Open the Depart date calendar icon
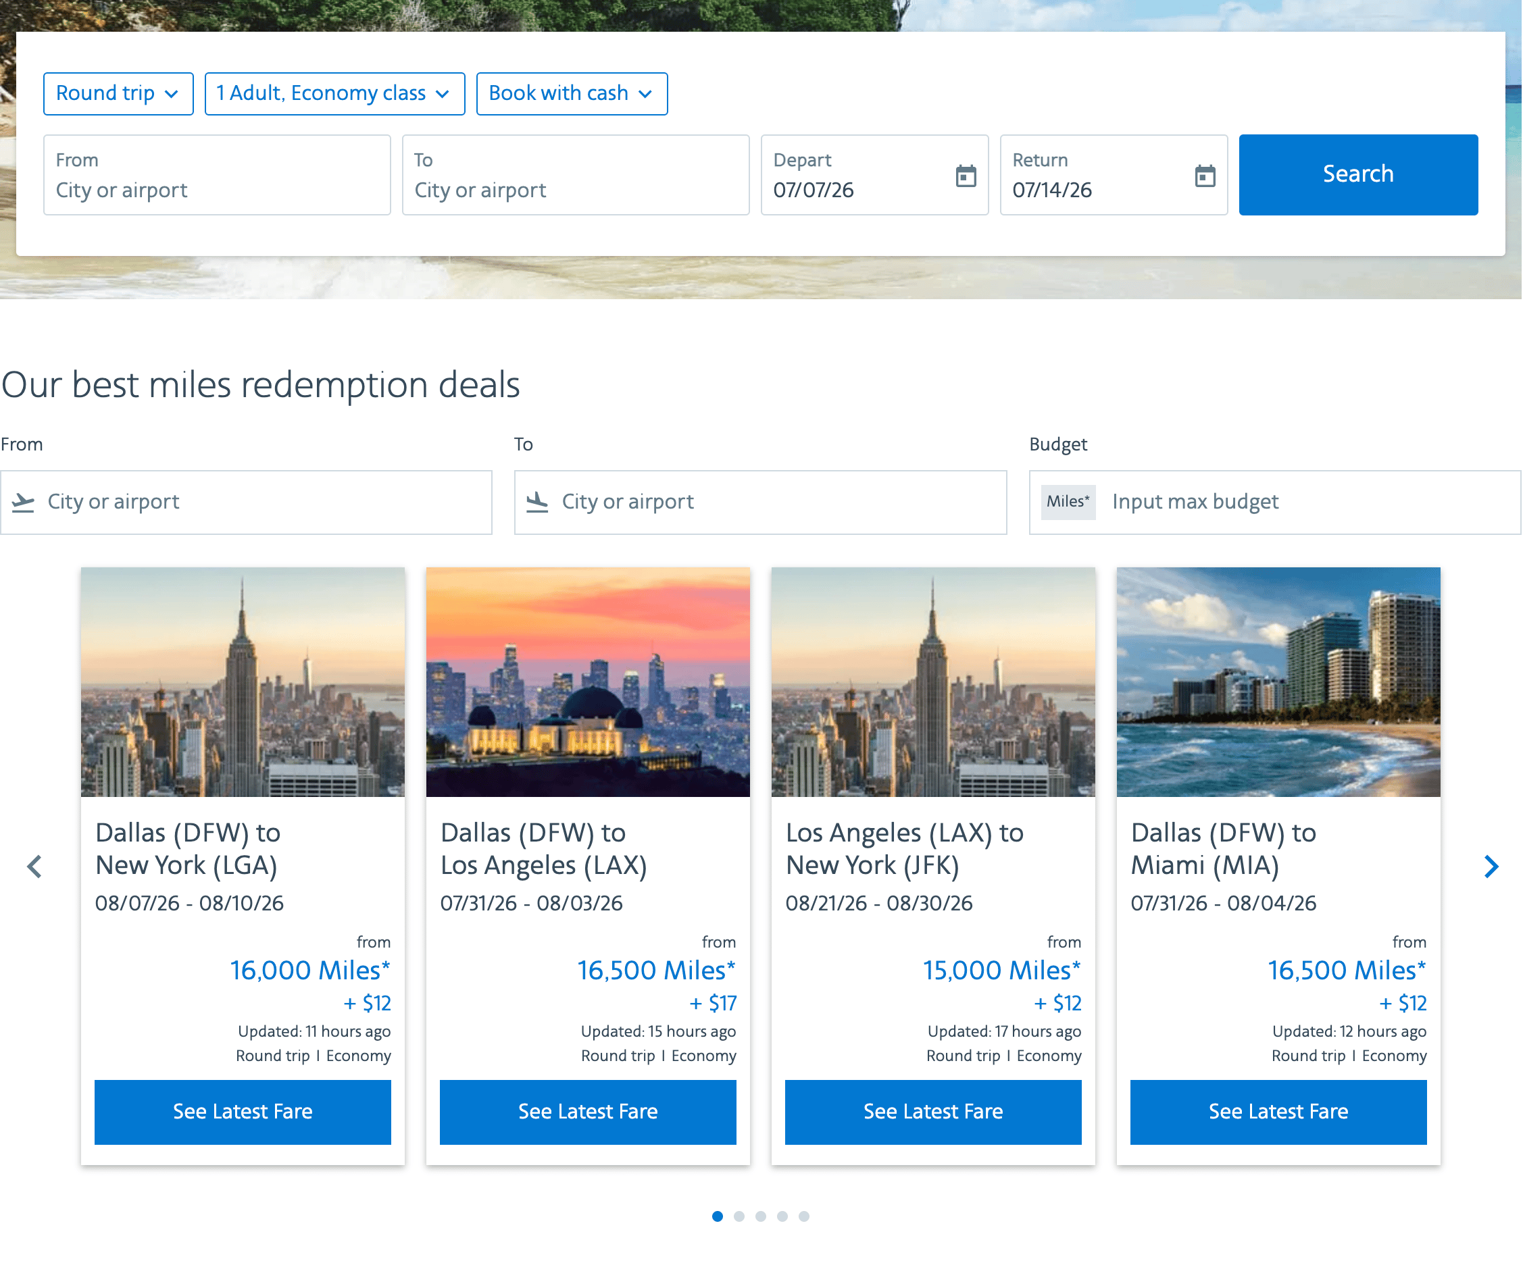Image resolution: width=1523 pixels, height=1263 pixels. [x=966, y=176]
